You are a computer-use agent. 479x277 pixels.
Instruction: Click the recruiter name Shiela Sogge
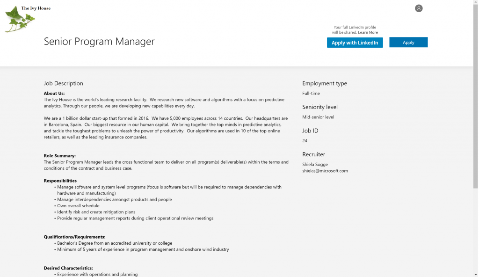[x=315, y=164]
